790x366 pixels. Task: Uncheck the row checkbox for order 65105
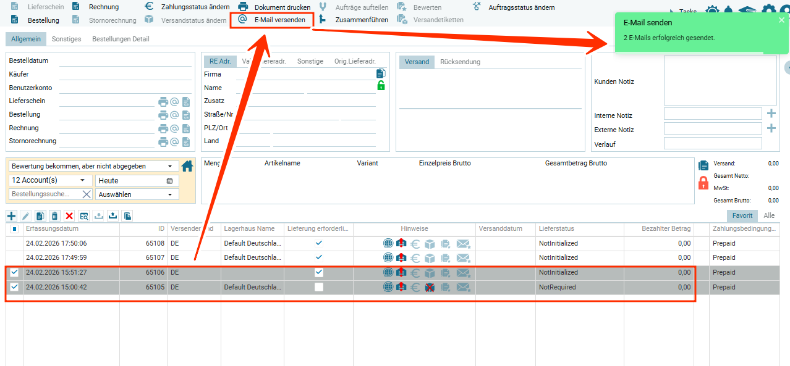(x=15, y=287)
